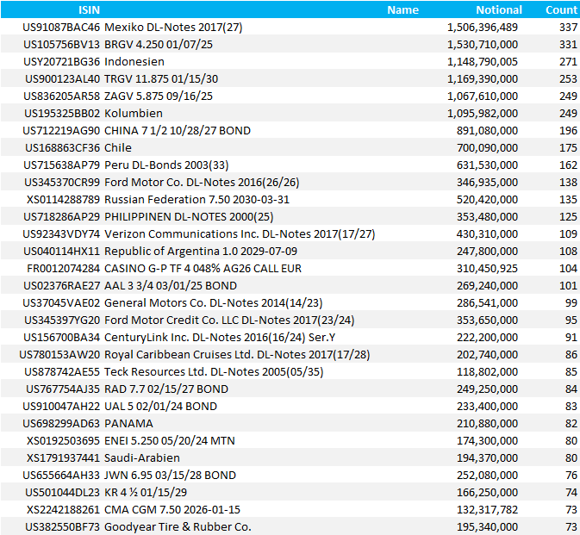Select ISIN XS1791937441
This screenshot has width=580, height=535.
pos(63,458)
